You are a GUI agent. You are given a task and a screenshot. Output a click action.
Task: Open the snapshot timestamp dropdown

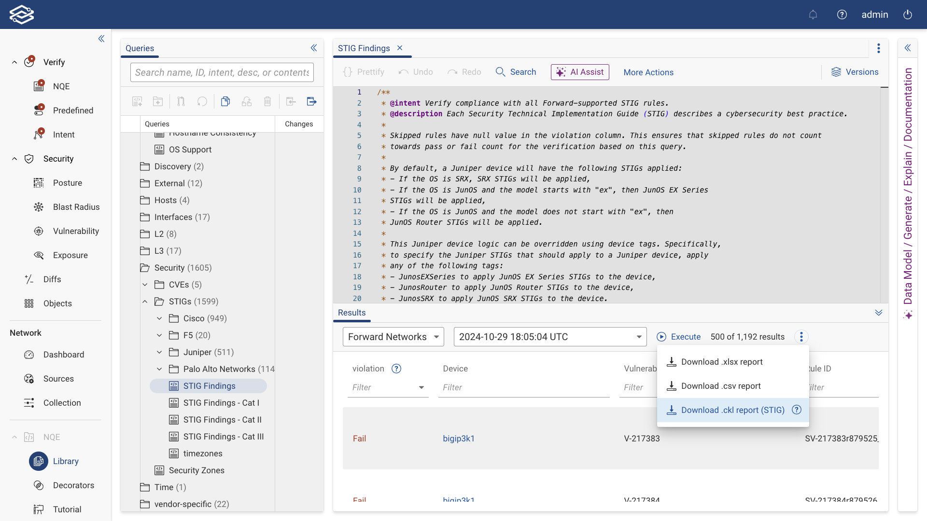550,337
